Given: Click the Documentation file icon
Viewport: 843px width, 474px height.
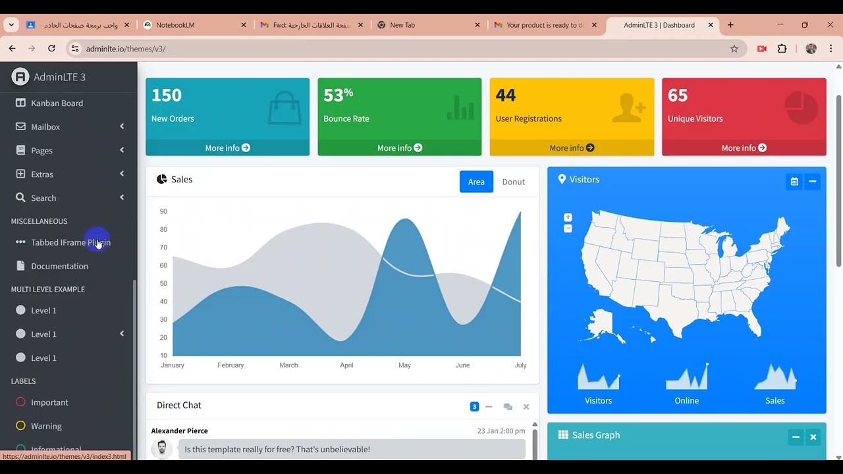Looking at the screenshot, I should 20,266.
